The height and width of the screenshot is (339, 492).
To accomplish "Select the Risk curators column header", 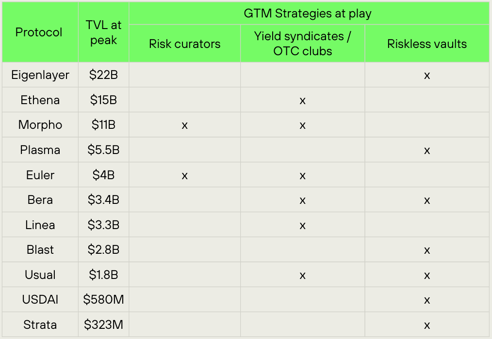I will click(184, 44).
